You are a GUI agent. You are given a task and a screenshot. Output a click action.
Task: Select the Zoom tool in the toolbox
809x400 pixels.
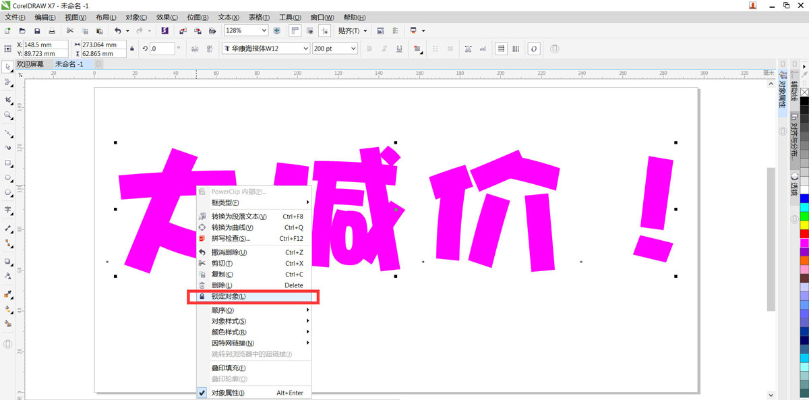point(8,116)
